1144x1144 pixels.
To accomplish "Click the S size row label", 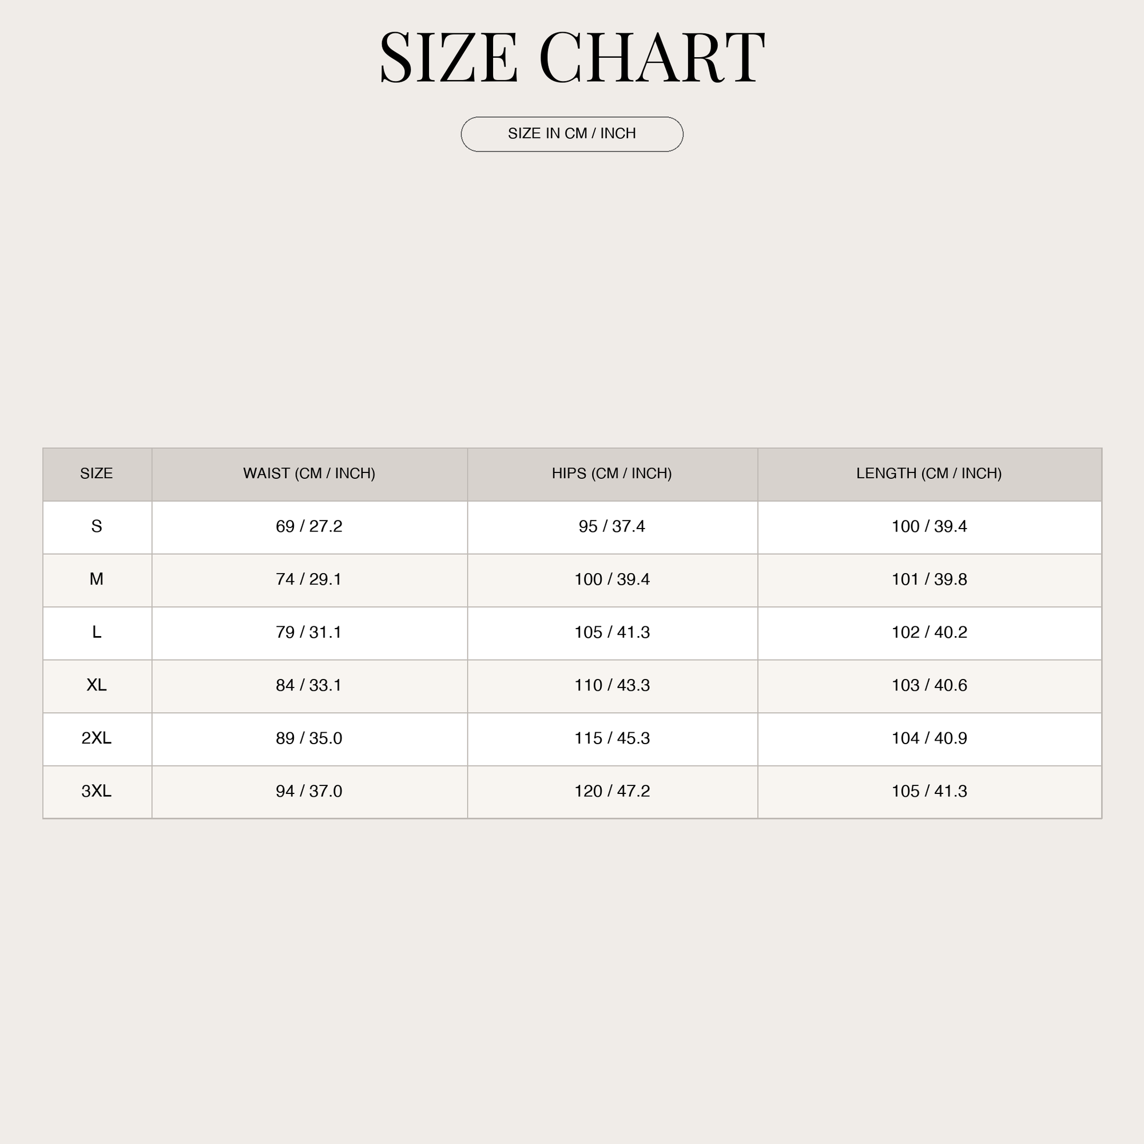I will coord(97,527).
